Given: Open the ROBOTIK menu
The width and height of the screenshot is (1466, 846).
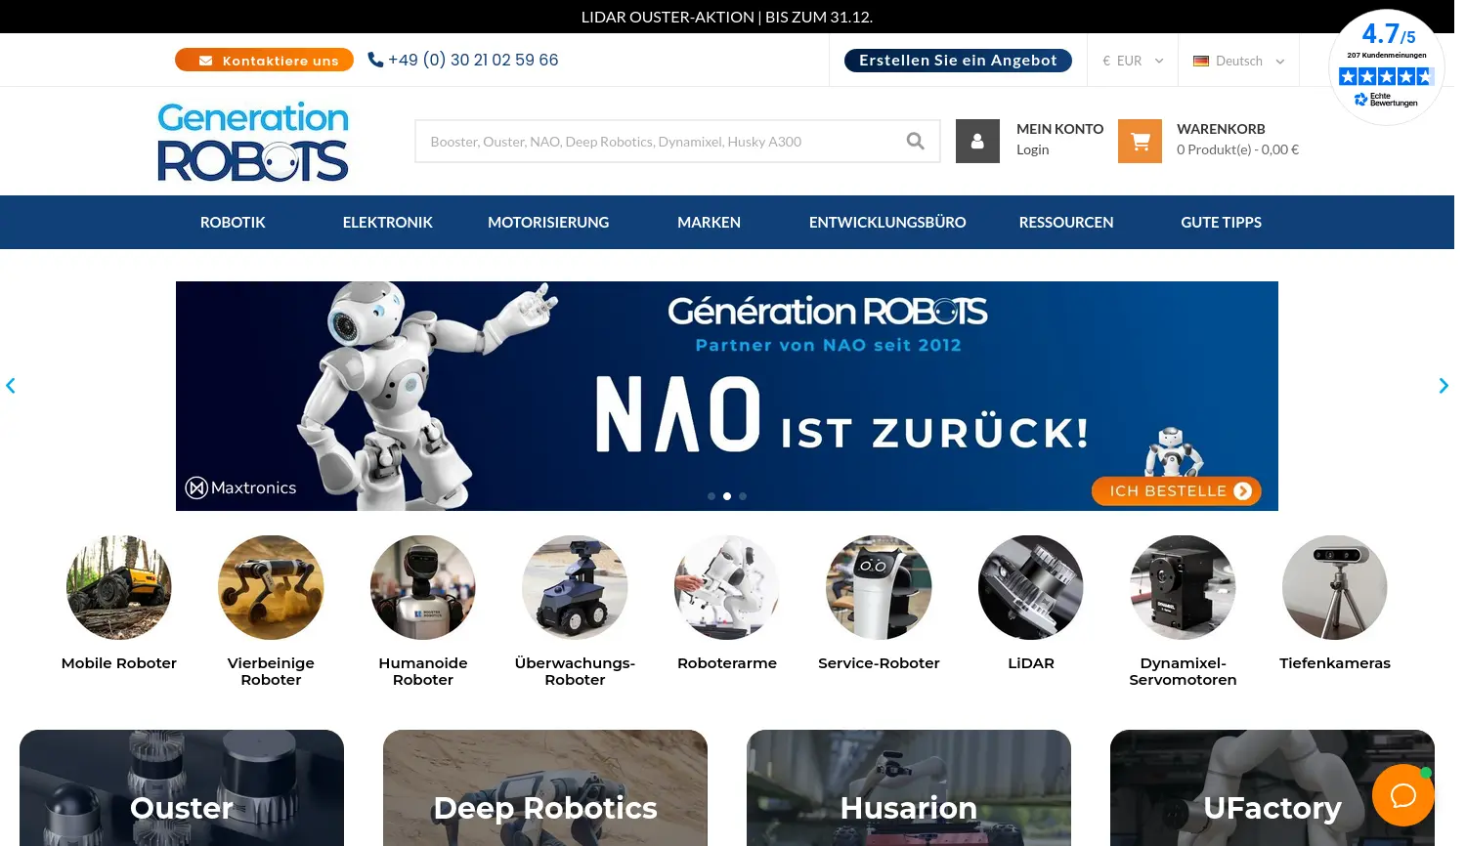Looking at the screenshot, I should [x=233, y=222].
